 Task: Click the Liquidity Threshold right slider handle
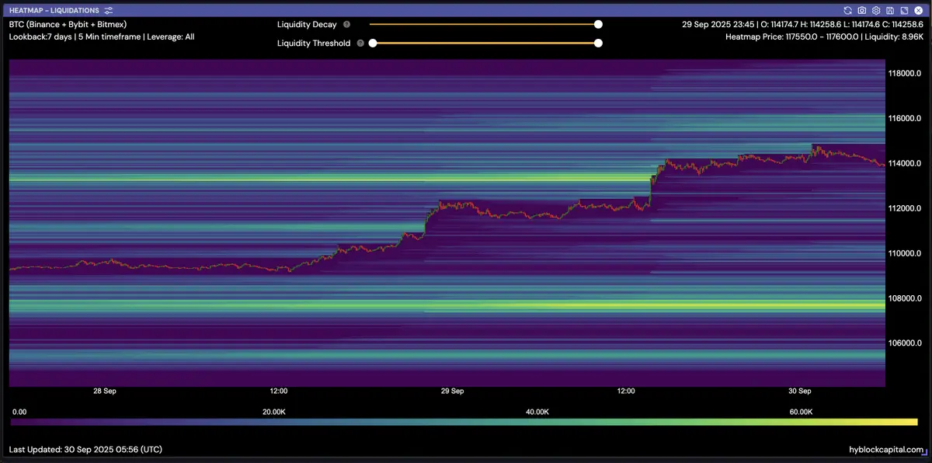point(598,44)
